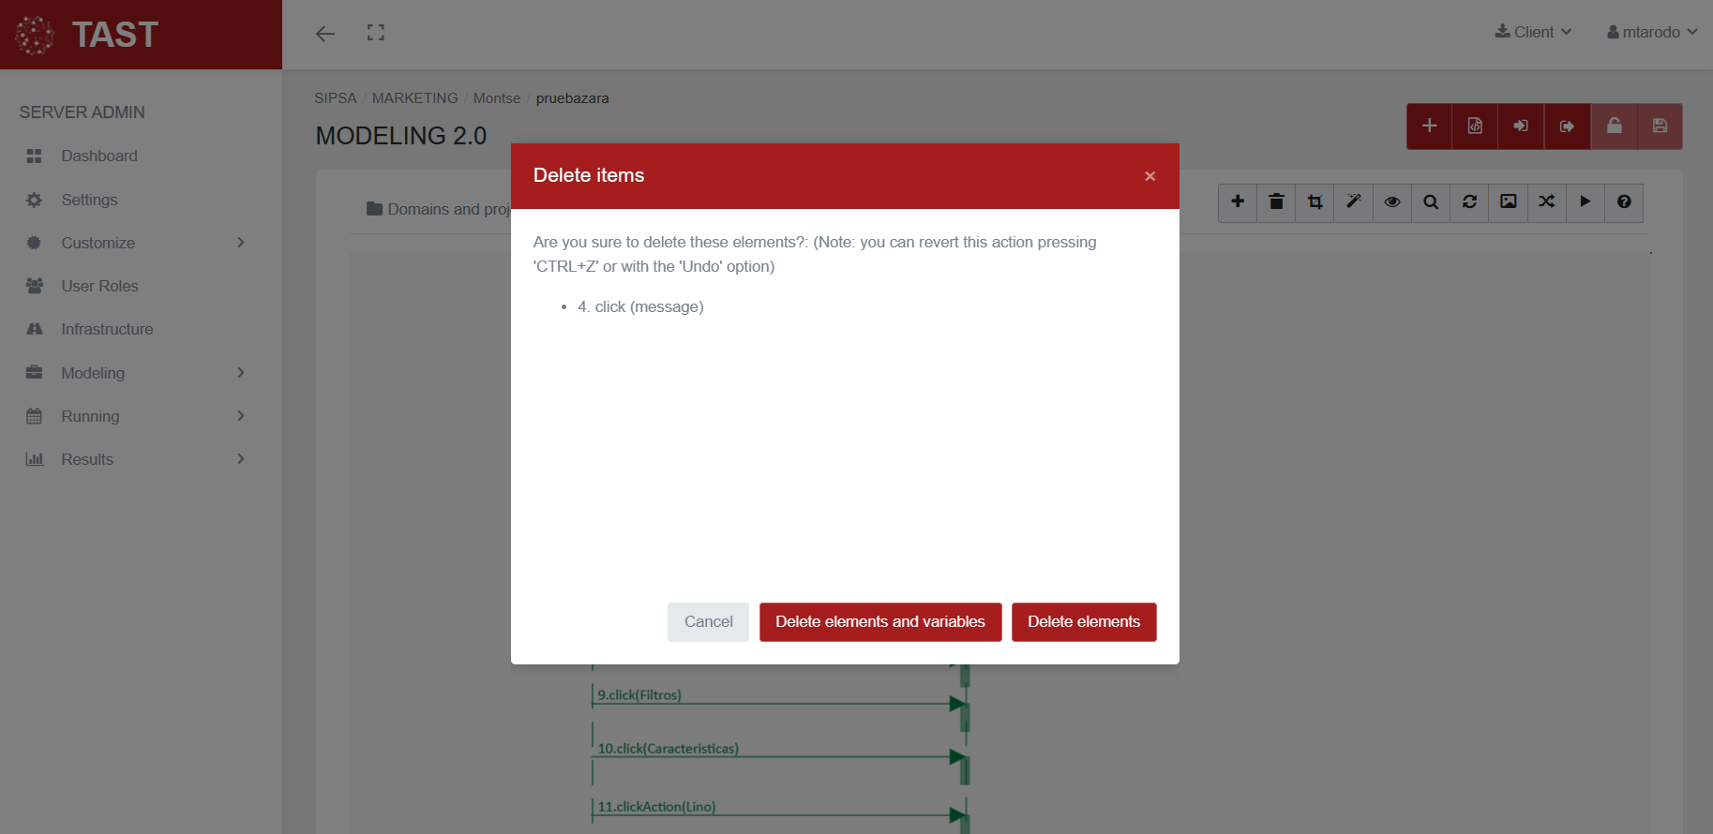This screenshot has height=834, width=1713.
Task: Click the refresh arrows icon
Action: [1469, 201]
